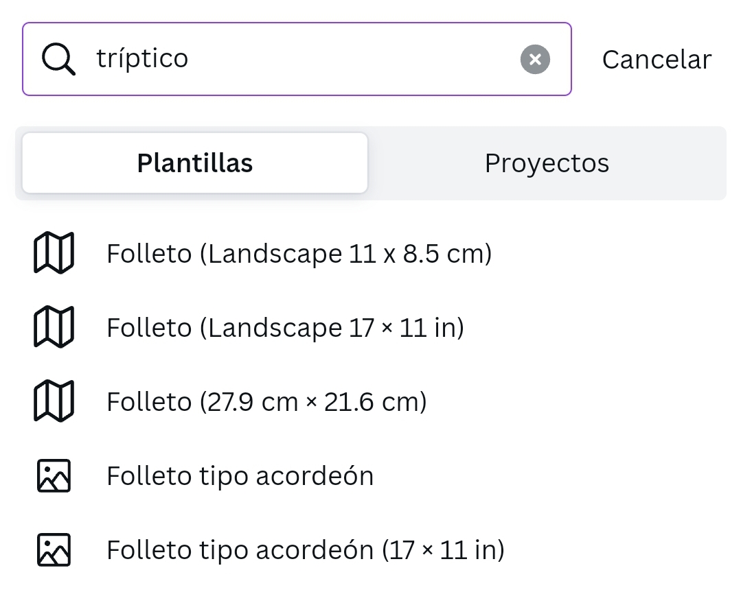Click the image icon beside plain Folleto tipo acordeón
741x603 pixels.
click(54, 475)
